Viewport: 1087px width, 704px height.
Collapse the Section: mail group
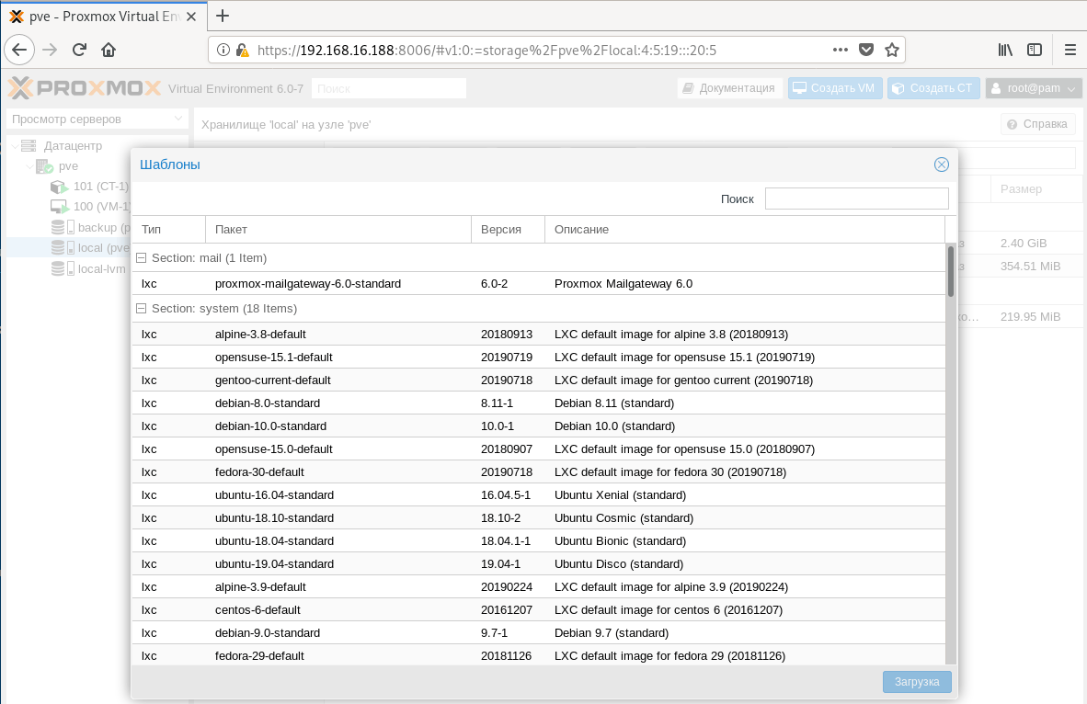(x=142, y=258)
